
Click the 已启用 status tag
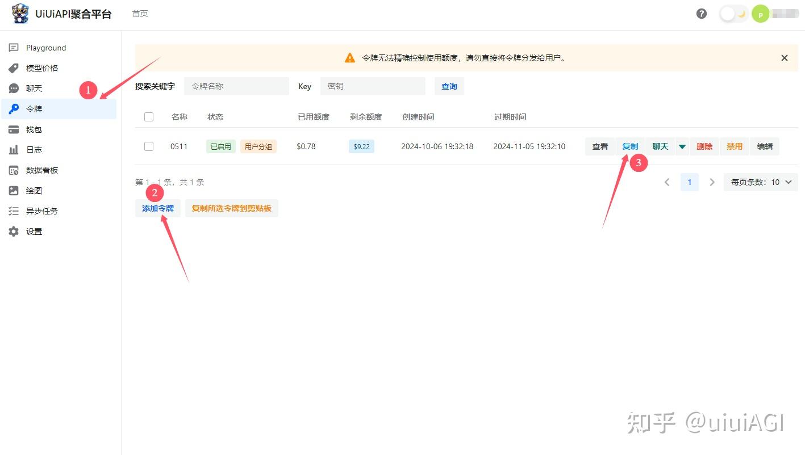tap(221, 146)
